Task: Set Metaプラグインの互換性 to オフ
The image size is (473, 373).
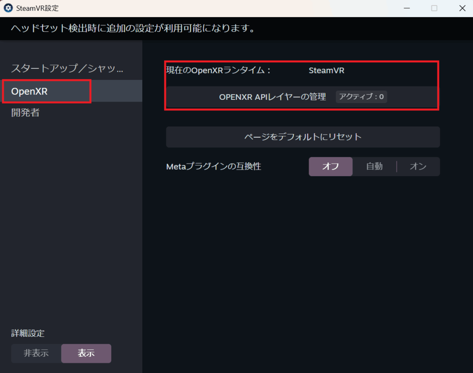Action: (331, 166)
